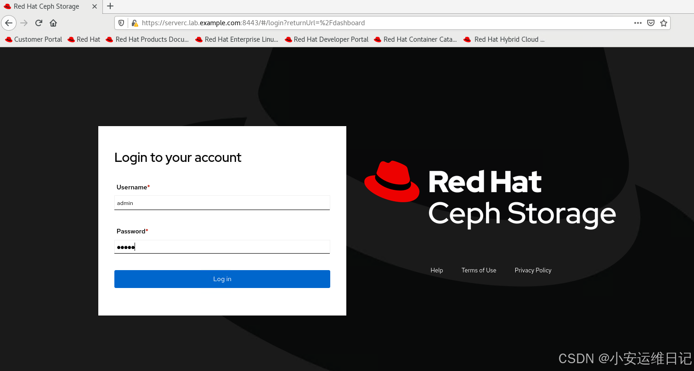
Task: Open the Privacy Policy link
Action: pos(533,270)
